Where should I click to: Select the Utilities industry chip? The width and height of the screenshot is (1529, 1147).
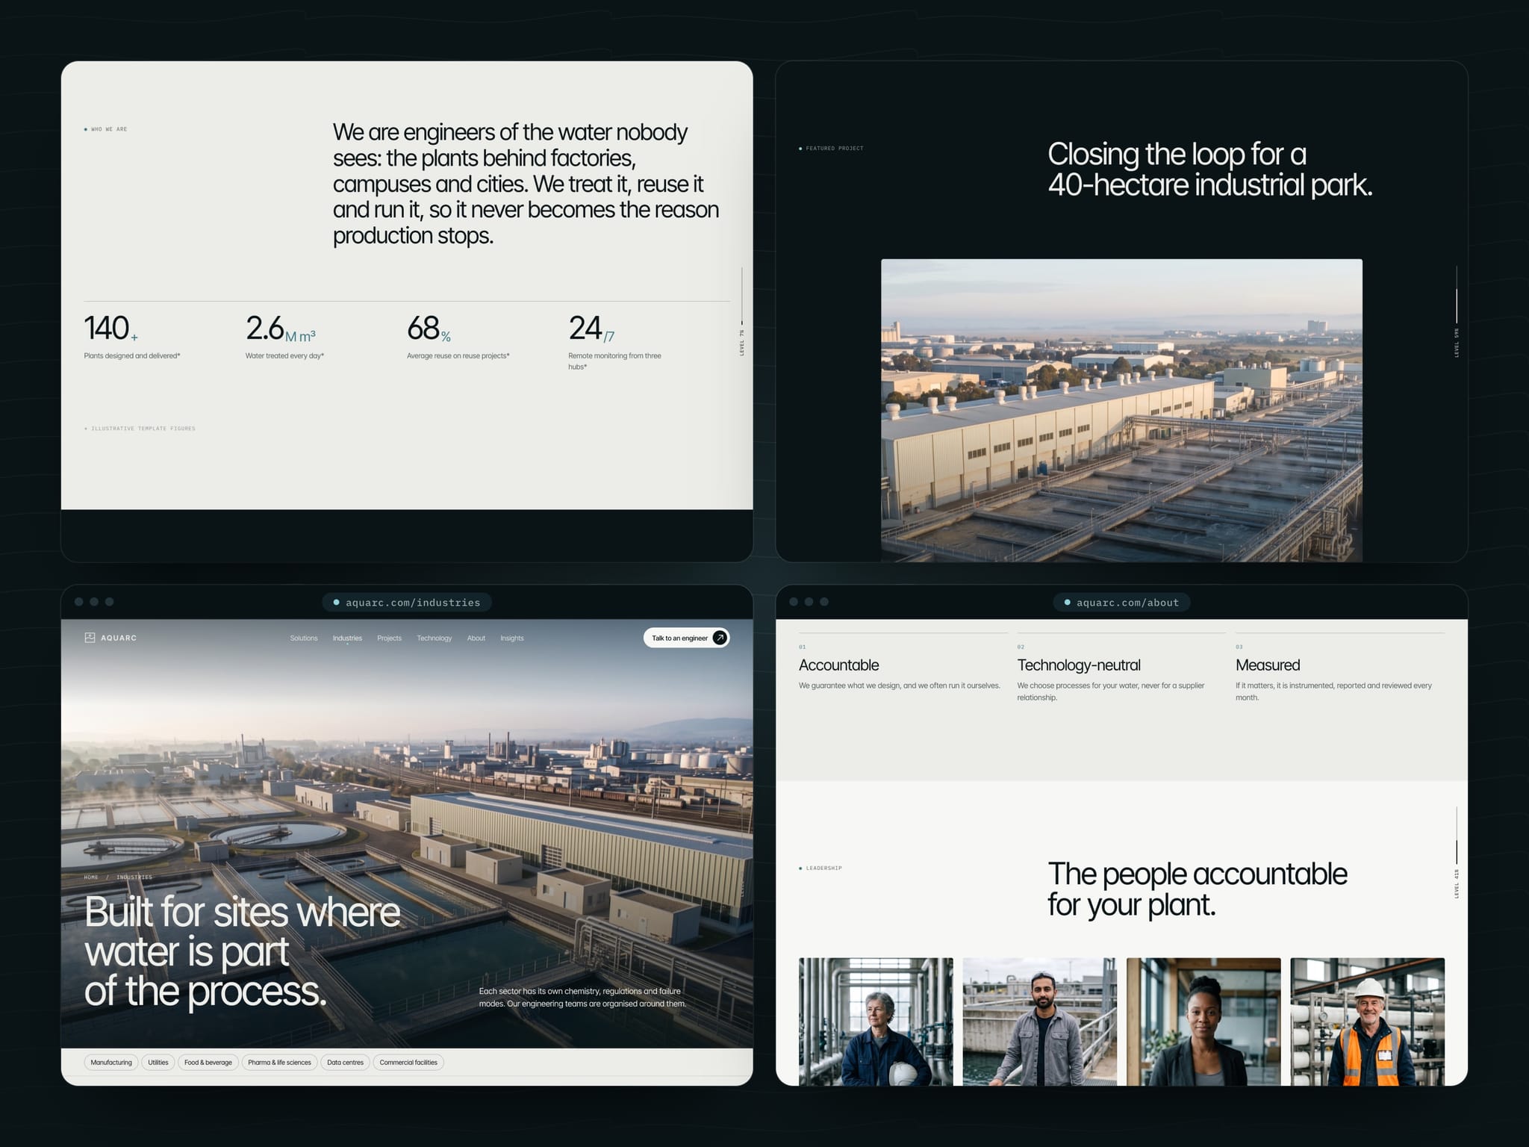tap(158, 1063)
